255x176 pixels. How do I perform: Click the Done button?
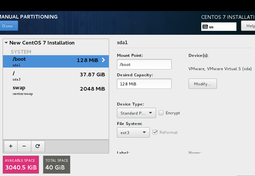[x=8, y=26]
